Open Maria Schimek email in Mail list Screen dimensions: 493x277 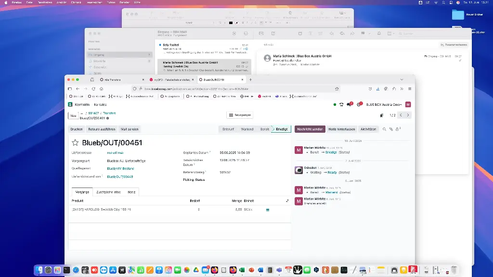pyautogui.click(x=204, y=66)
